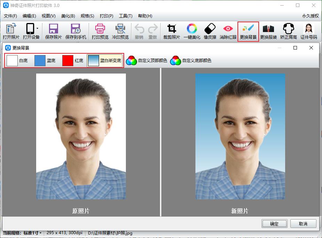Image resolution: width=322 pixels, height=238 pixels.
Task: Click 更换背景 (change background) toolbar icon
Action: point(248,31)
